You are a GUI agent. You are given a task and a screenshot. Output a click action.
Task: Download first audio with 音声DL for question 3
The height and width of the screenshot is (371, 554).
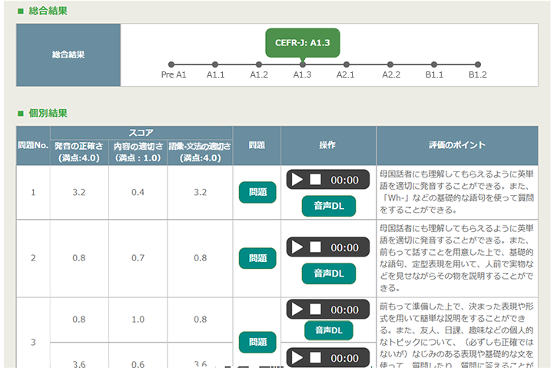[x=329, y=330]
